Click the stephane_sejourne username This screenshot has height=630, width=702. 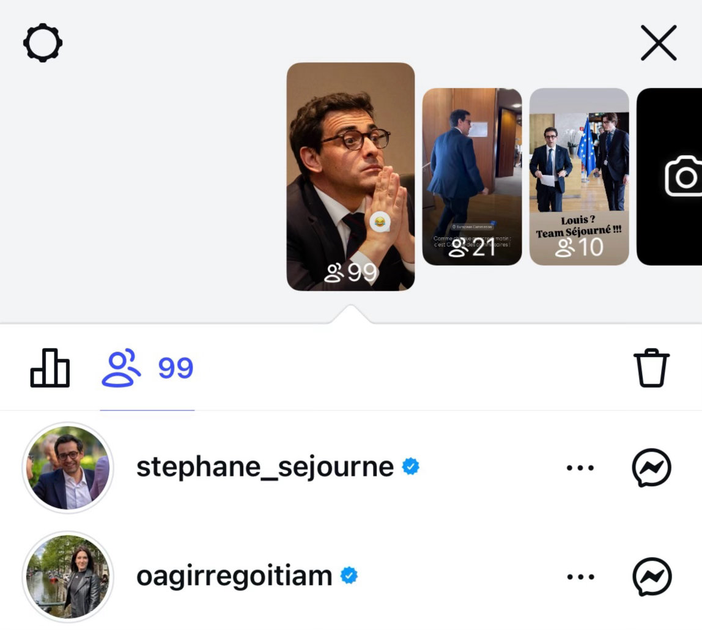[x=265, y=467]
